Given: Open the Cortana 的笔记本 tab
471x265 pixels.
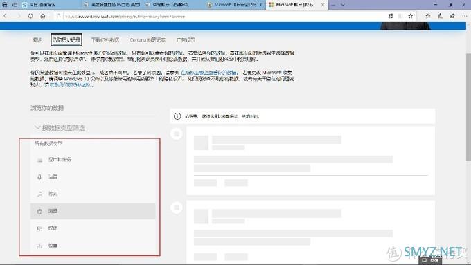Looking at the screenshot, I should point(148,39).
